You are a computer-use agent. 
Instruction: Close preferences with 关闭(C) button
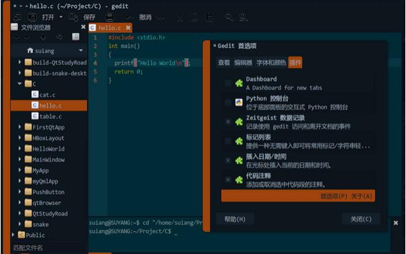coord(361,219)
